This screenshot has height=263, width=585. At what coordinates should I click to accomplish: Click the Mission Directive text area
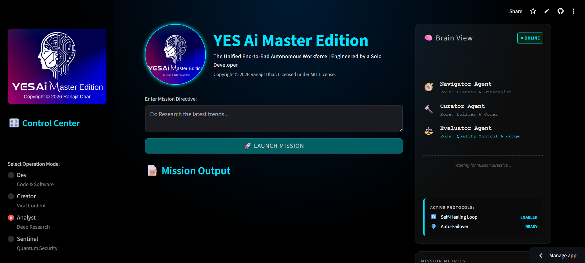(x=274, y=119)
